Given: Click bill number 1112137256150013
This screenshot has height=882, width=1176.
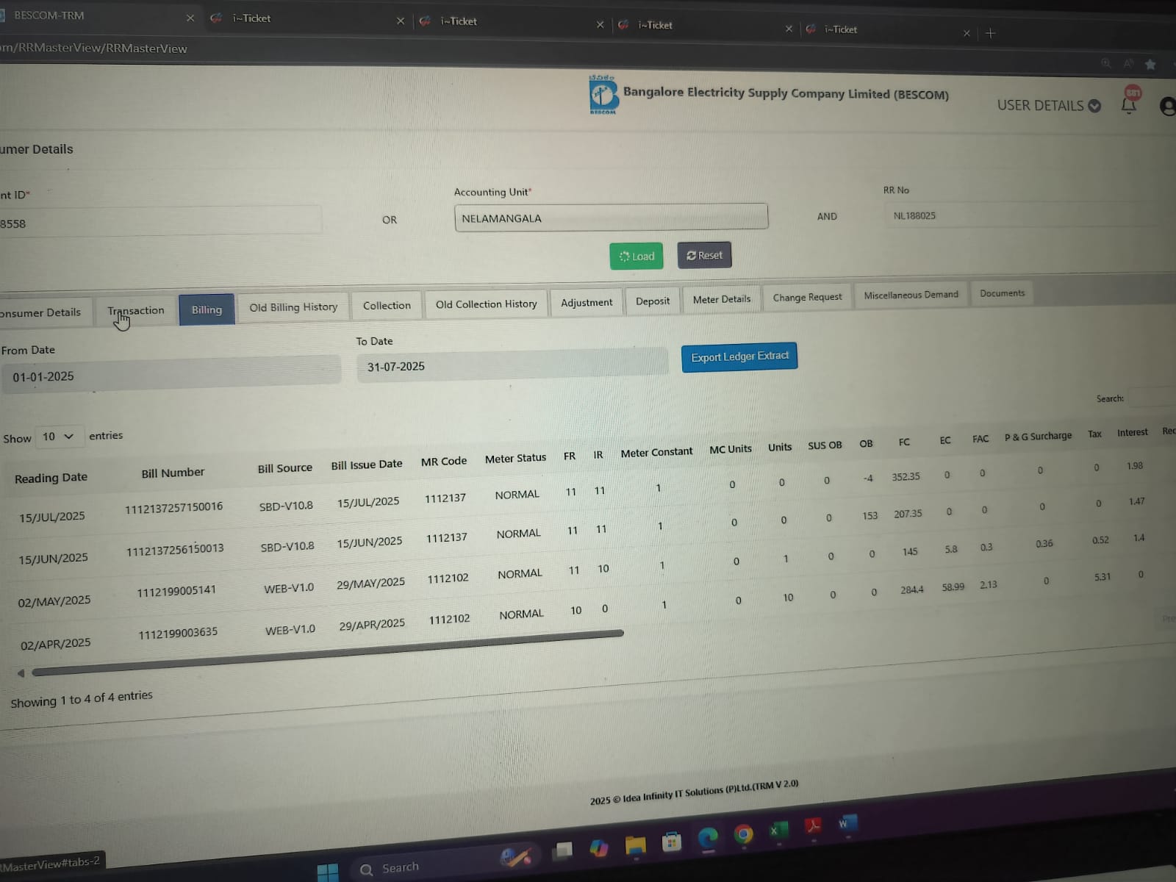Looking at the screenshot, I should (175, 550).
